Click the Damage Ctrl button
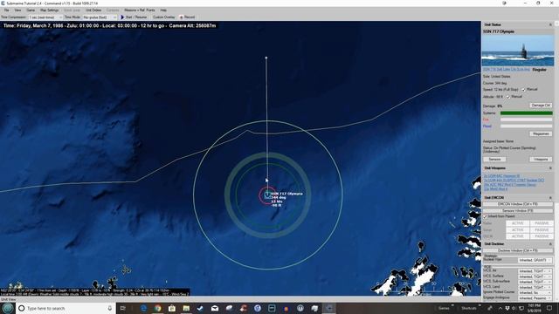 (x=541, y=106)
